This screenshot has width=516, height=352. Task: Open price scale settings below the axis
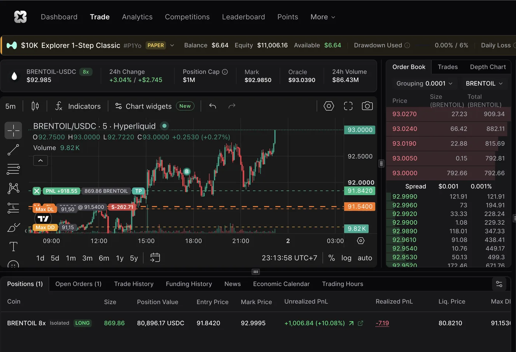point(361,241)
